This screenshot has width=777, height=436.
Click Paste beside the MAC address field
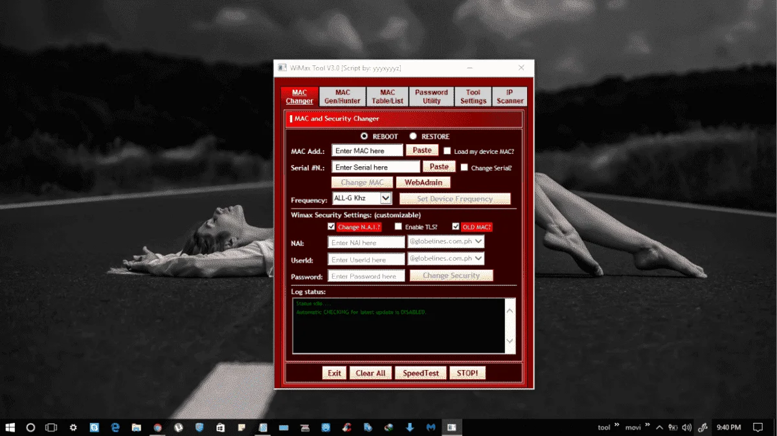click(x=422, y=150)
